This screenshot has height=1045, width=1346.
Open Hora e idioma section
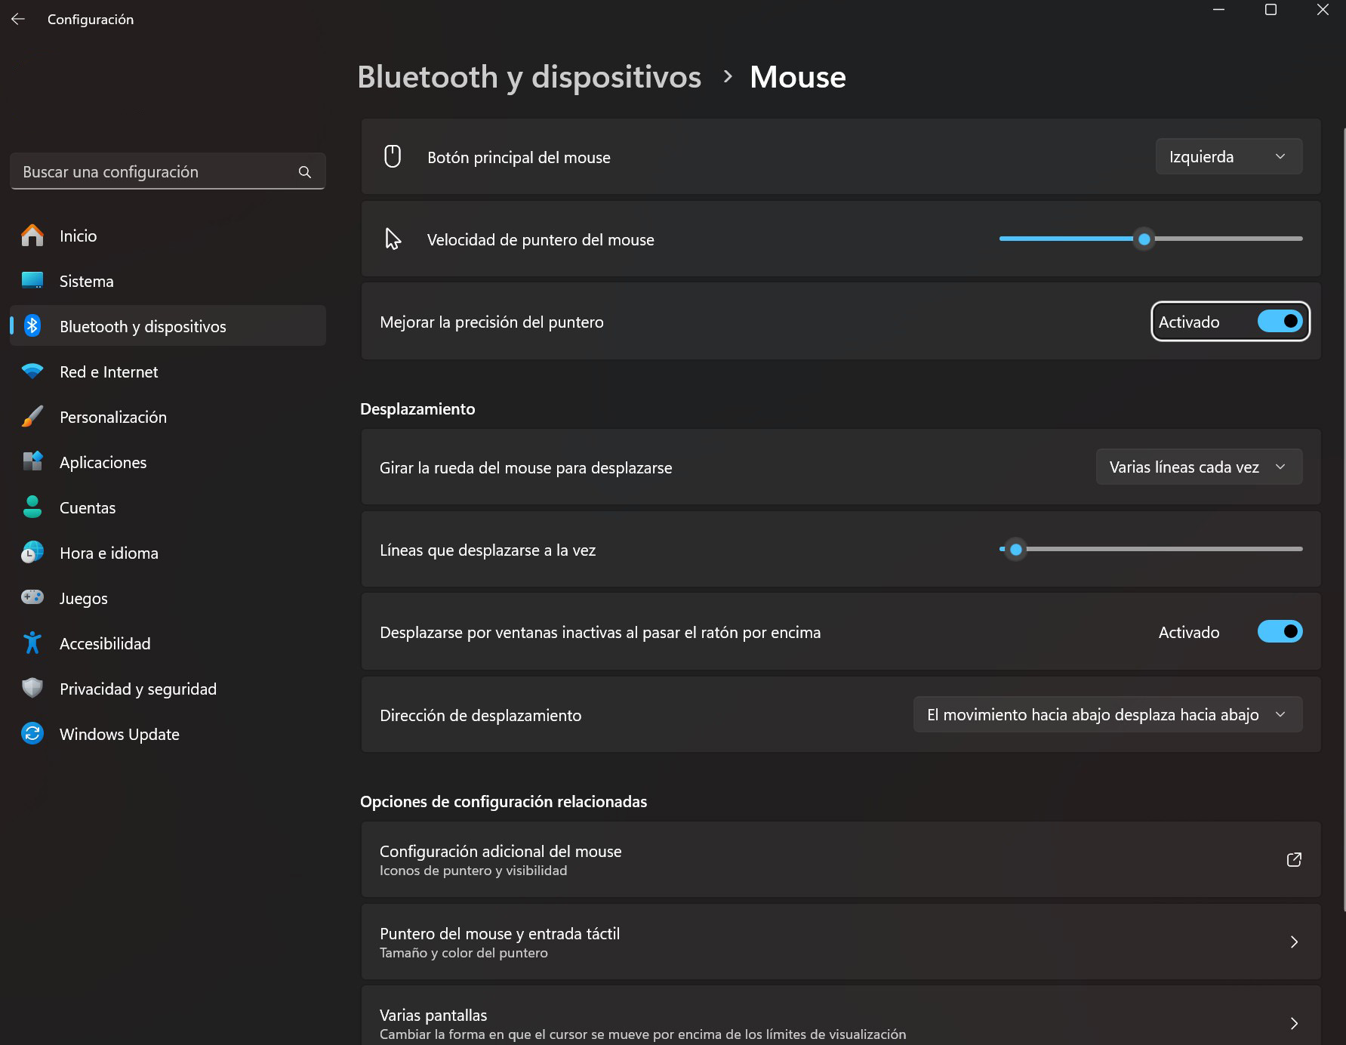168,553
